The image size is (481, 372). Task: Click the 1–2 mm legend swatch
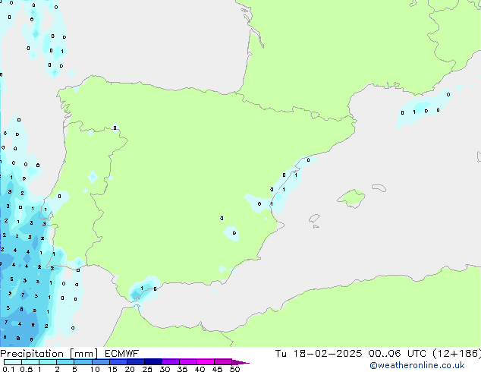pyautogui.click(x=48, y=362)
